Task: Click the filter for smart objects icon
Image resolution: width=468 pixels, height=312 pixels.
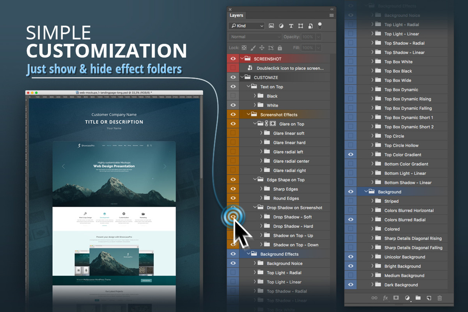Action: tap(310, 26)
